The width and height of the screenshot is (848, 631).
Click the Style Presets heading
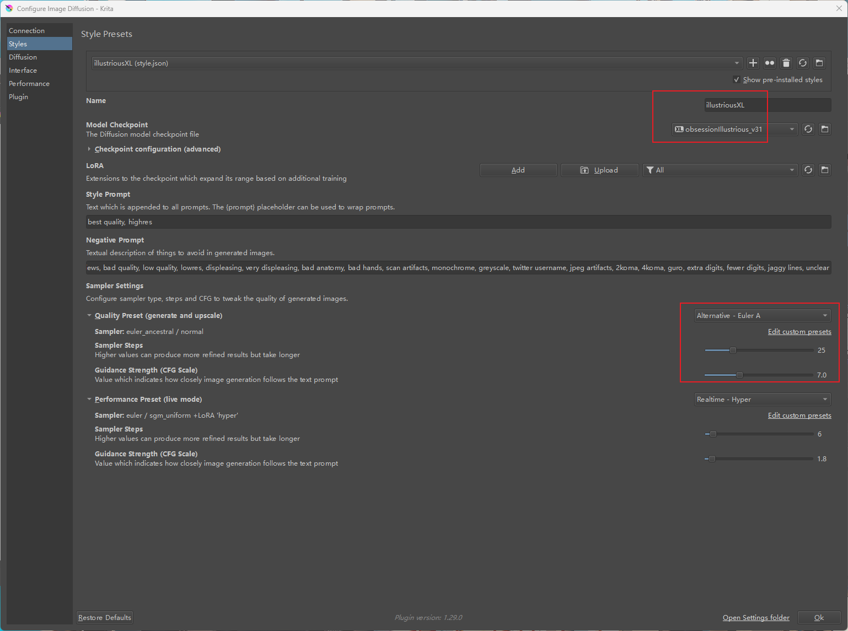click(106, 34)
